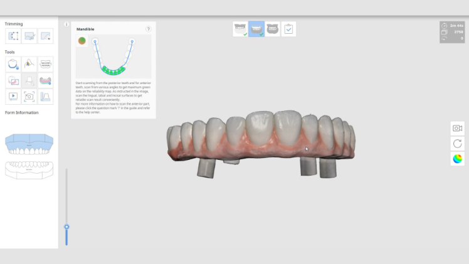Select the highlighted mandible scan stage tab
469x264 pixels.
[256, 29]
